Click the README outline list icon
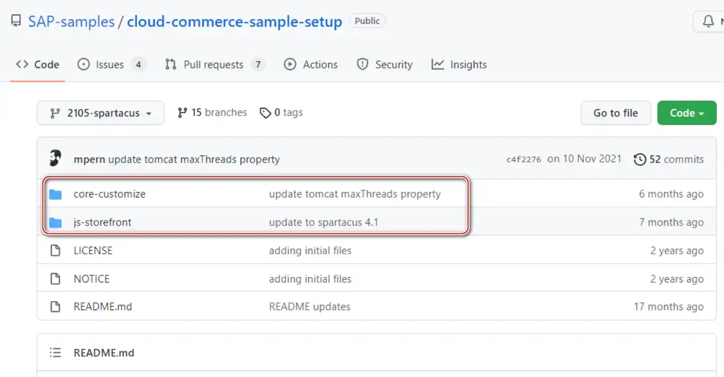The height and width of the screenshot is (377, 724). click(x=55, y=353)
